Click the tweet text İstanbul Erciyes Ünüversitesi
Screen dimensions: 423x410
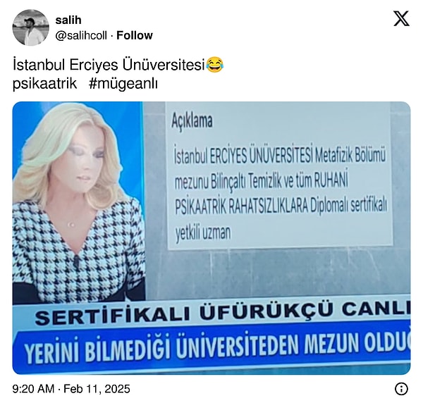[x=109, y=65]
